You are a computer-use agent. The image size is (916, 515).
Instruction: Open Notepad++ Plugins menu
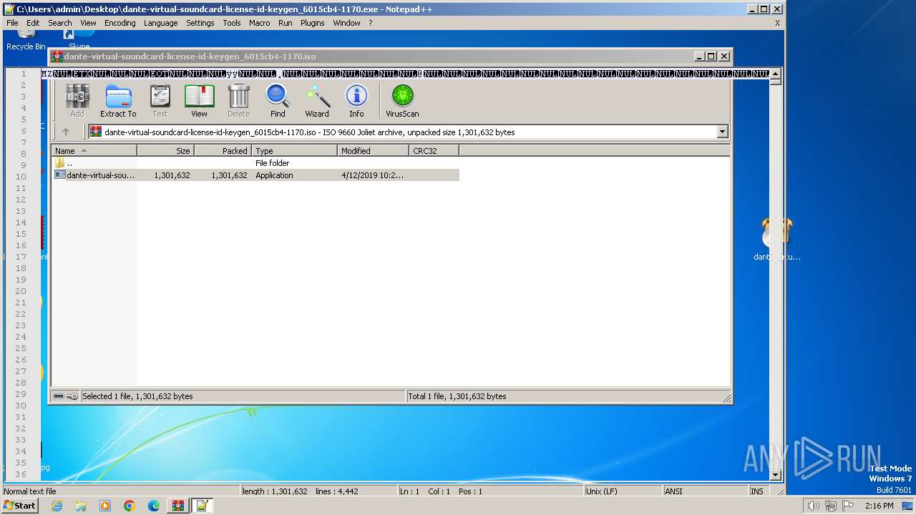tap(313, 23)
